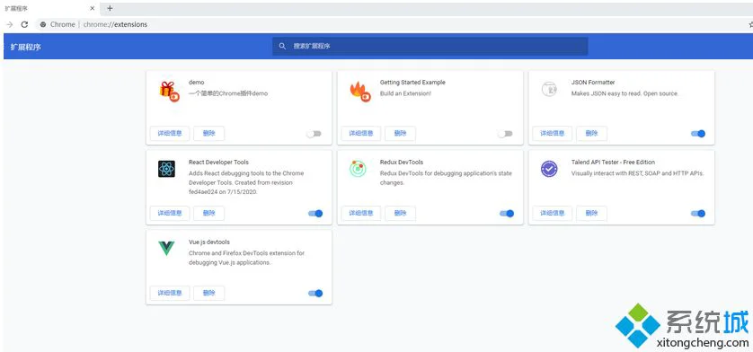Click the JSON Formatter extension icon
This screenshot has width=753, height=352.
point(549,89)
